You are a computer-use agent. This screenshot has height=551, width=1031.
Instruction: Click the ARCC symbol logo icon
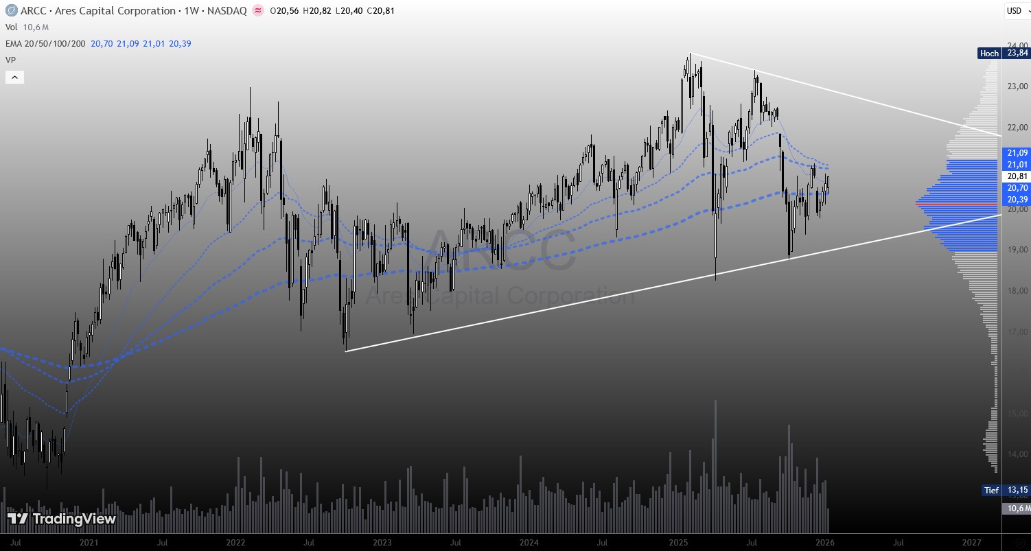(11, 11)
